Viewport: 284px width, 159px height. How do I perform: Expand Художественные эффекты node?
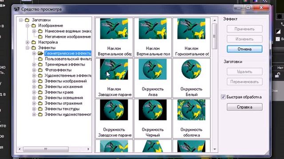click(x=34, y=76)
